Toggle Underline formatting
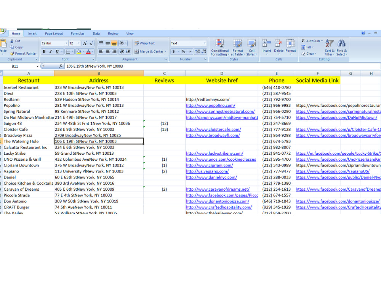 point(58,51)
